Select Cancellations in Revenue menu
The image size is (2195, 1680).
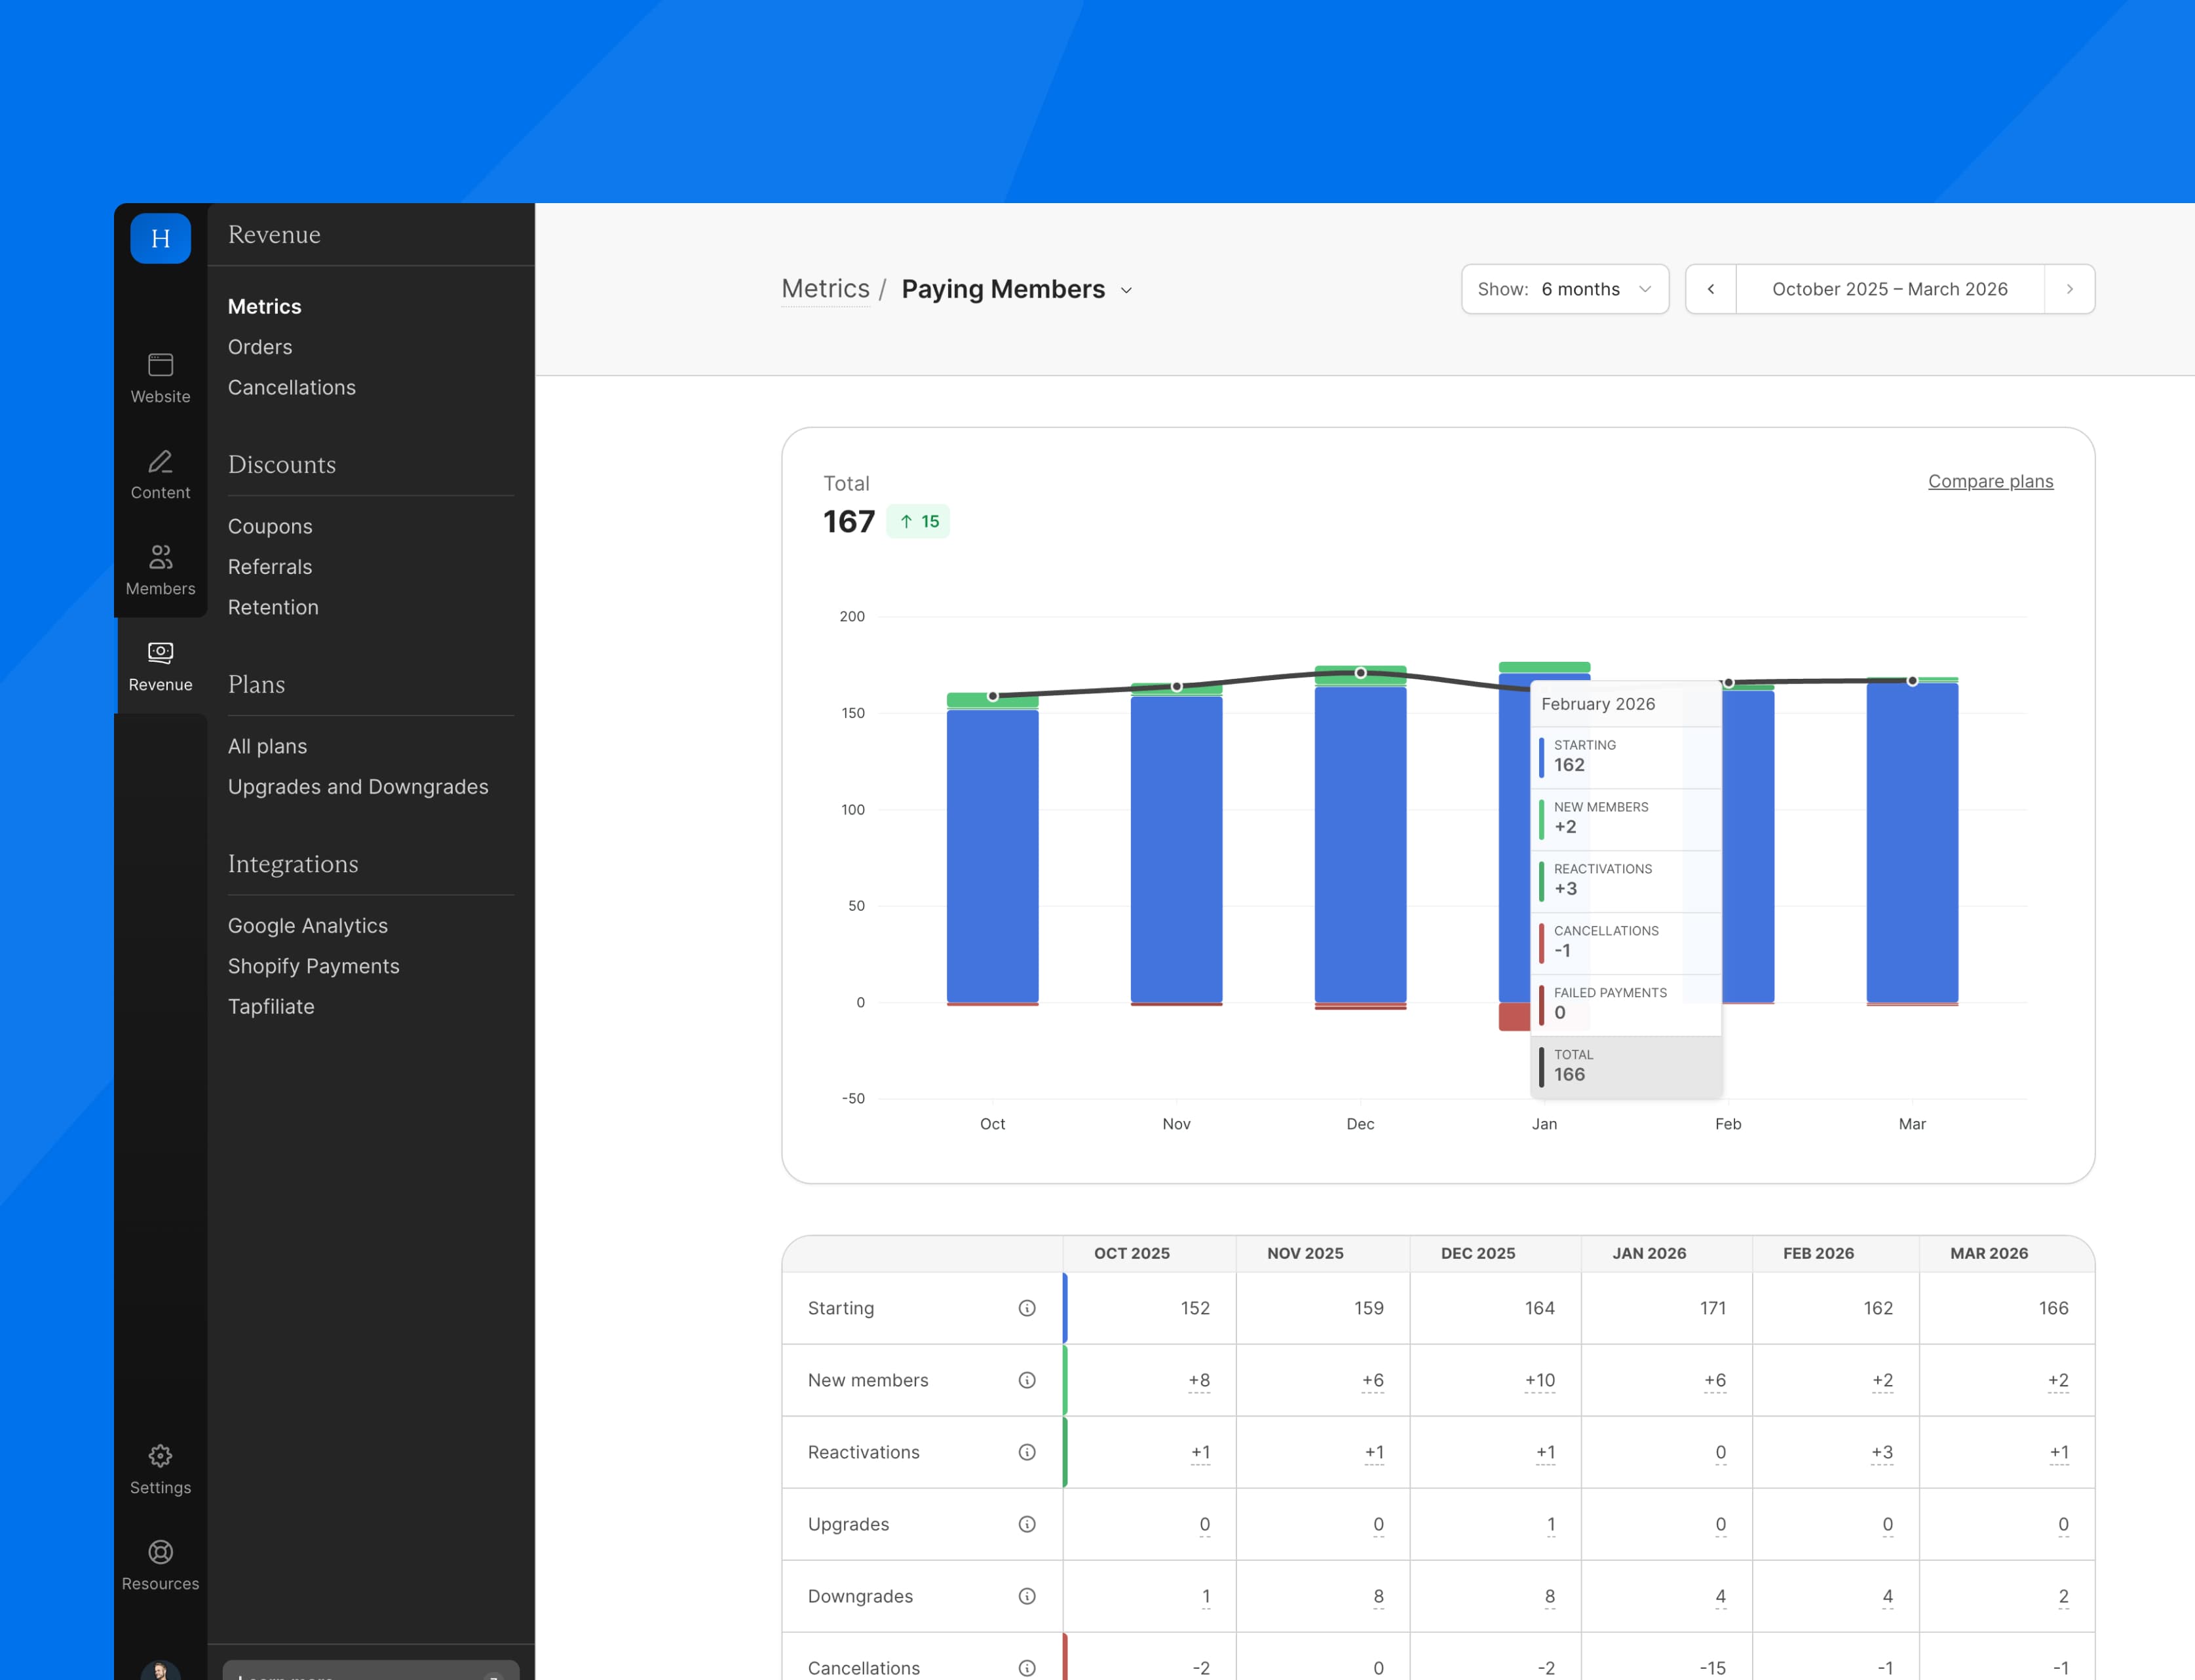pyautogui.click(x=291, y=387)
